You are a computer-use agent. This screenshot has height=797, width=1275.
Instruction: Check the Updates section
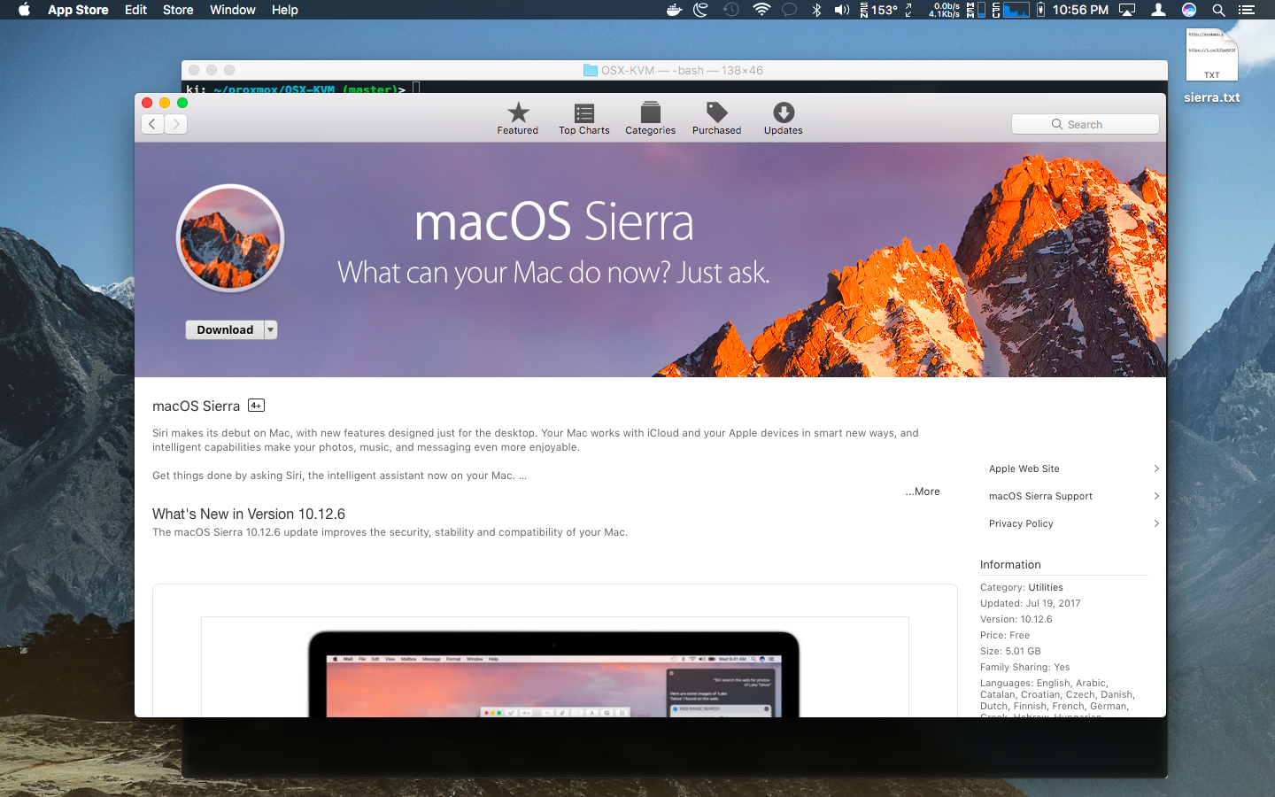784,119
